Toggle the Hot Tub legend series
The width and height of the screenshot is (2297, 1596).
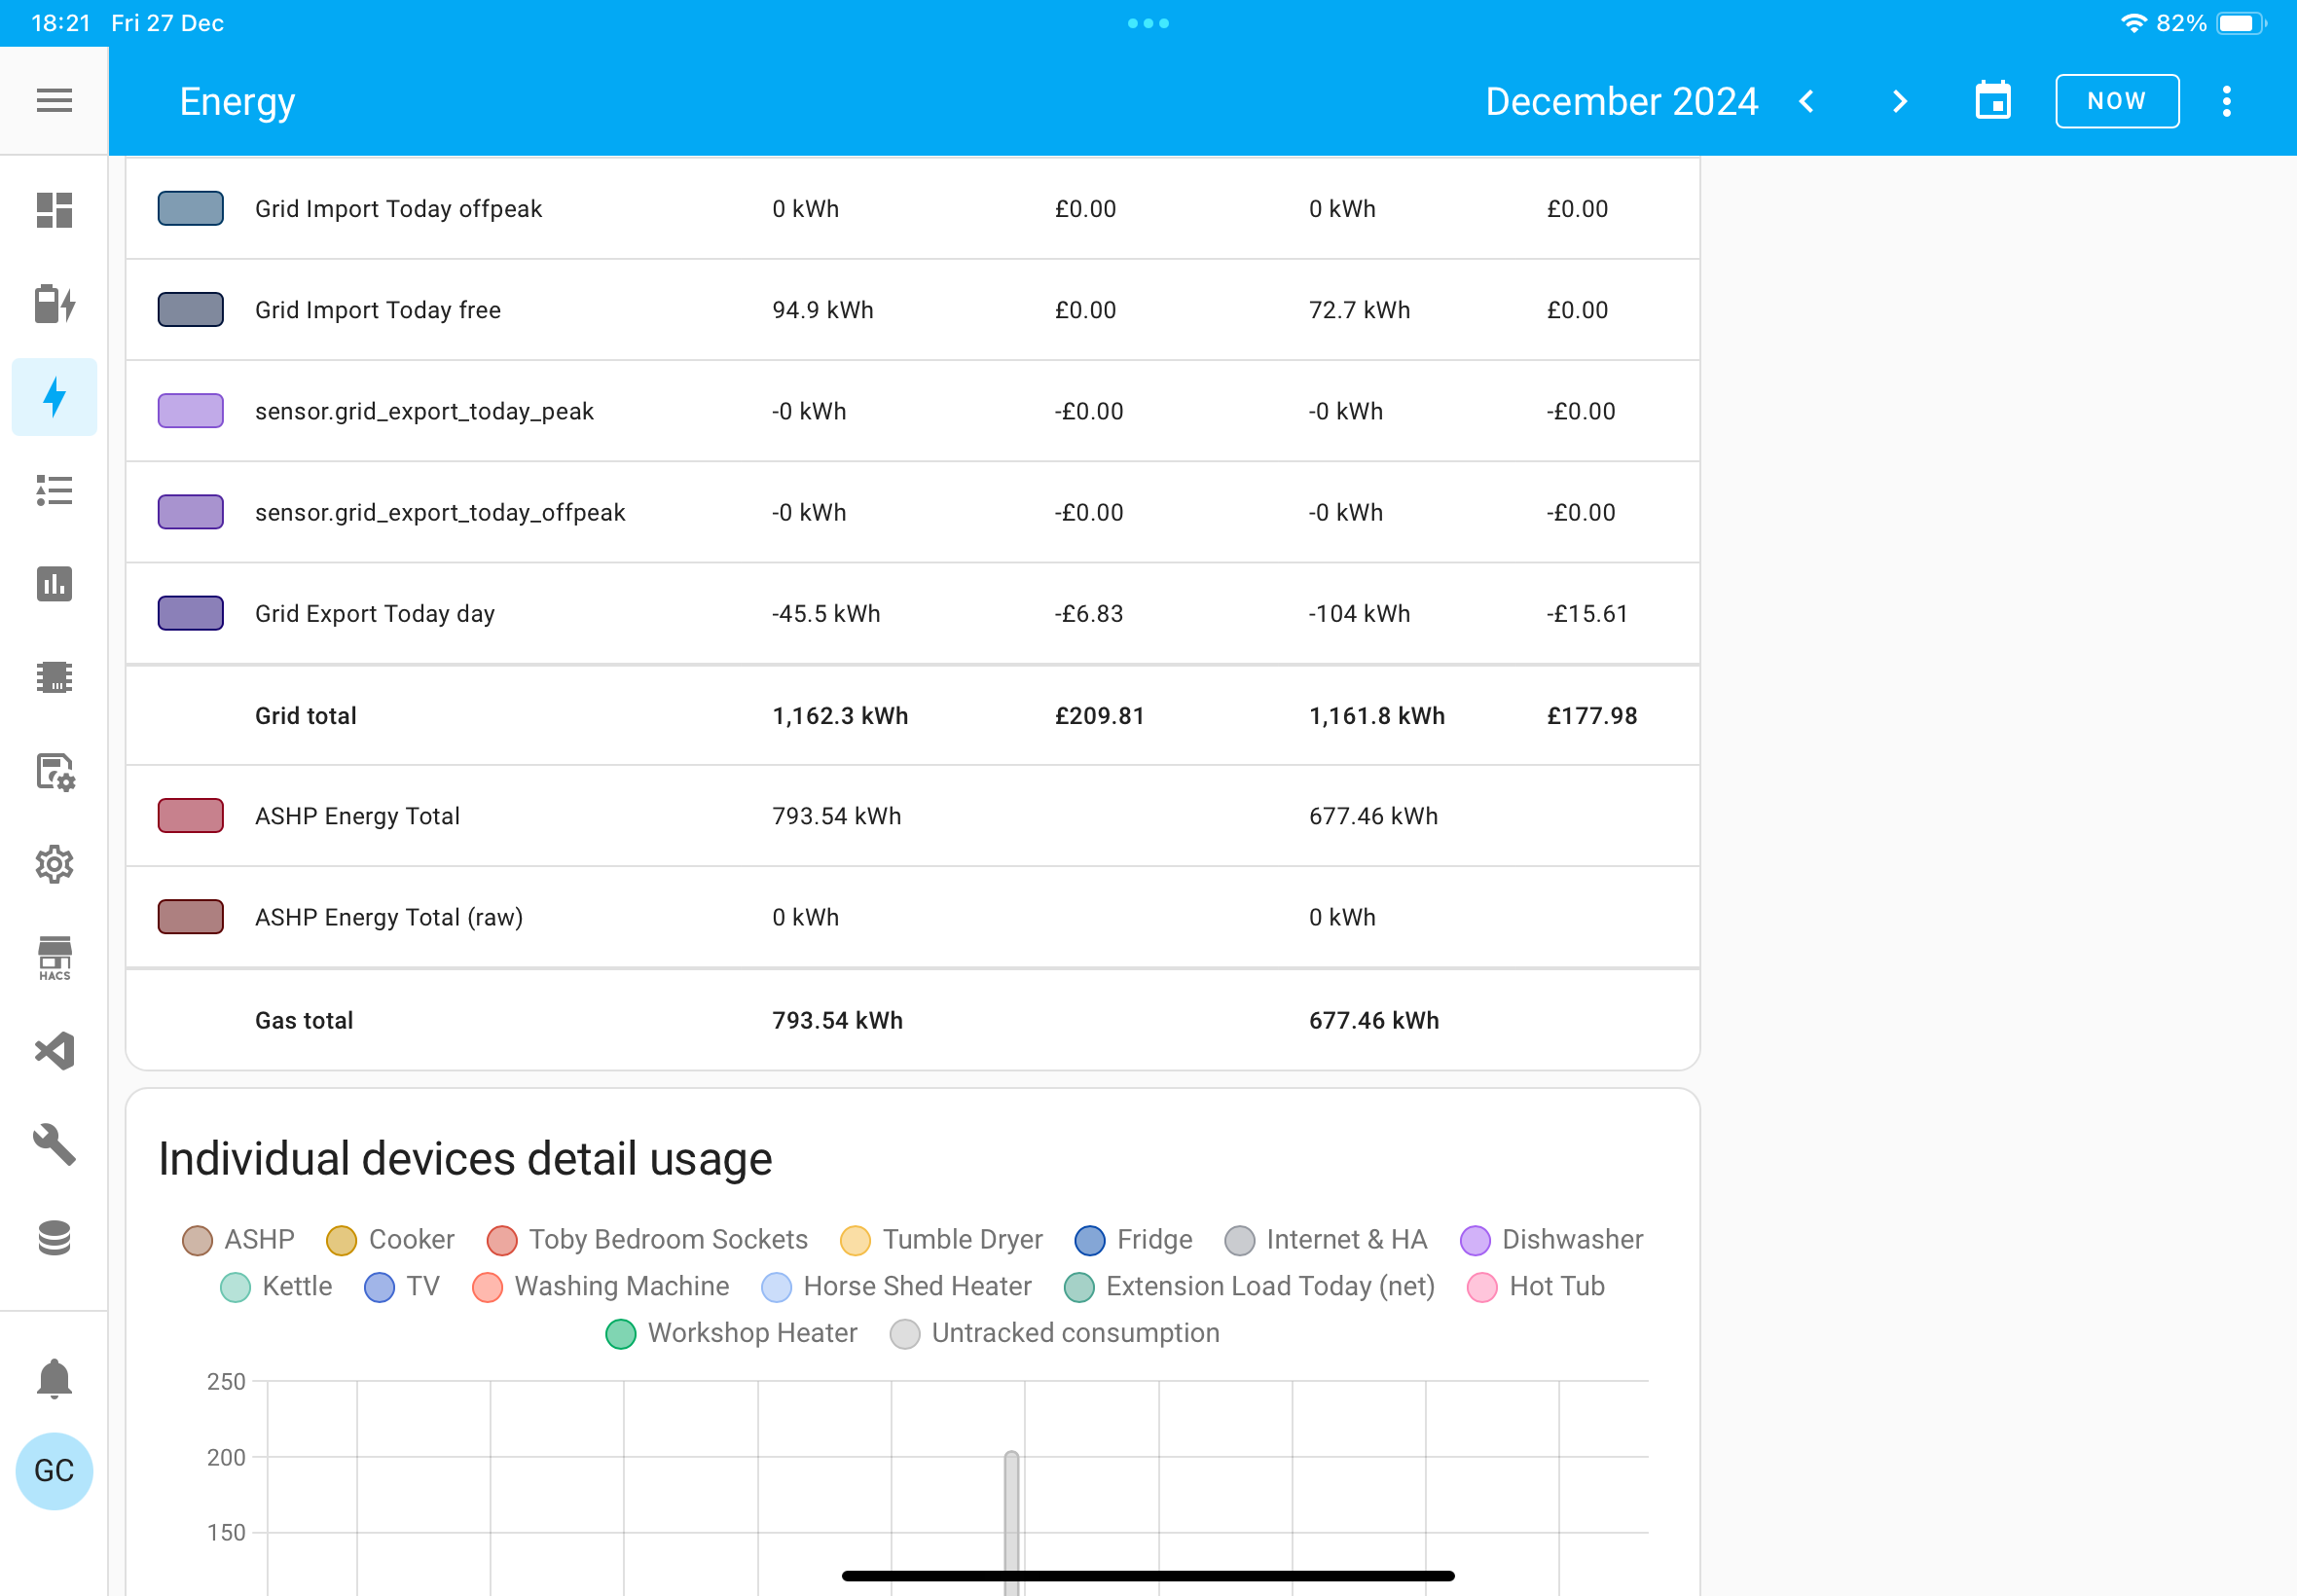point(1535,1287)
